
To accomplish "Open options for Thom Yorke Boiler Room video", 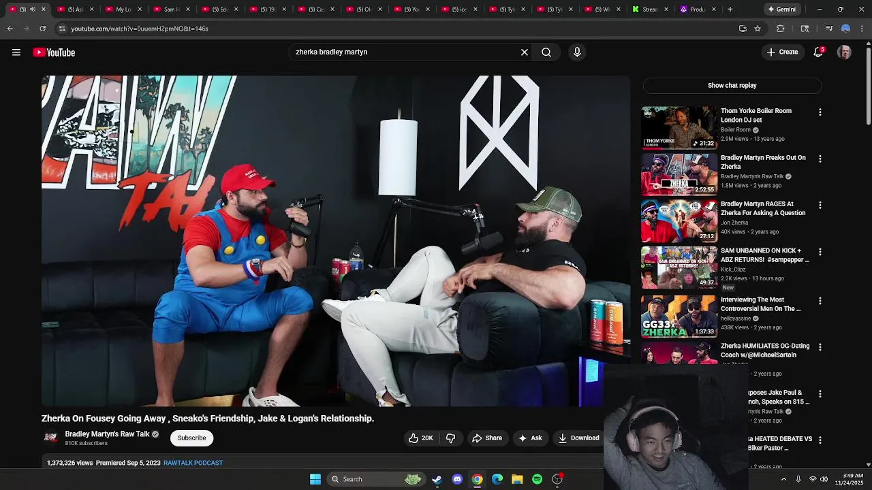I will [x=820, y=112].
